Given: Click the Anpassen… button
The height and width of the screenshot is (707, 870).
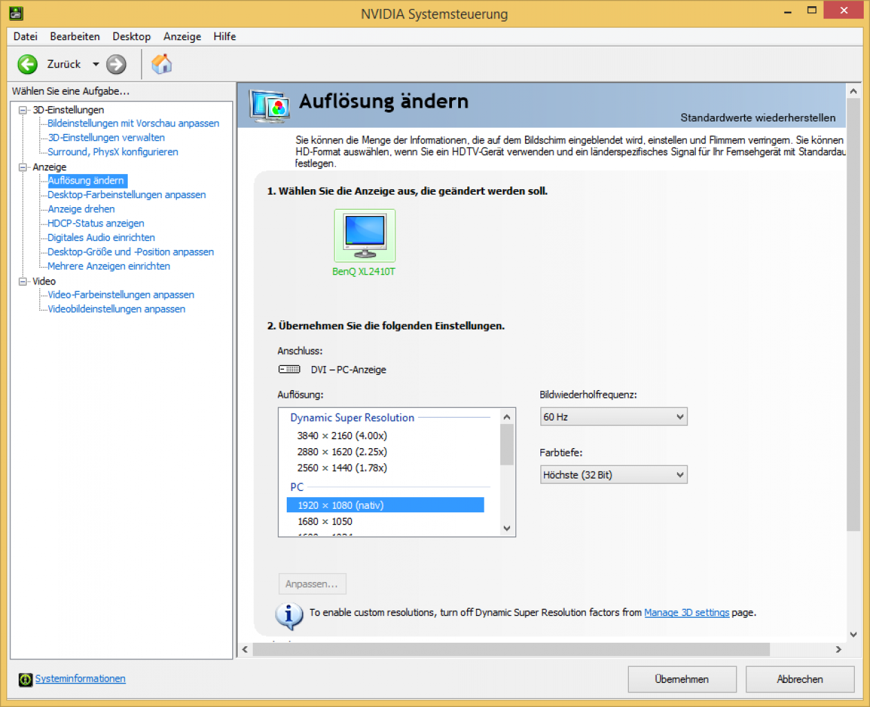Looking at the screenshot, I should tap(312, 584).
